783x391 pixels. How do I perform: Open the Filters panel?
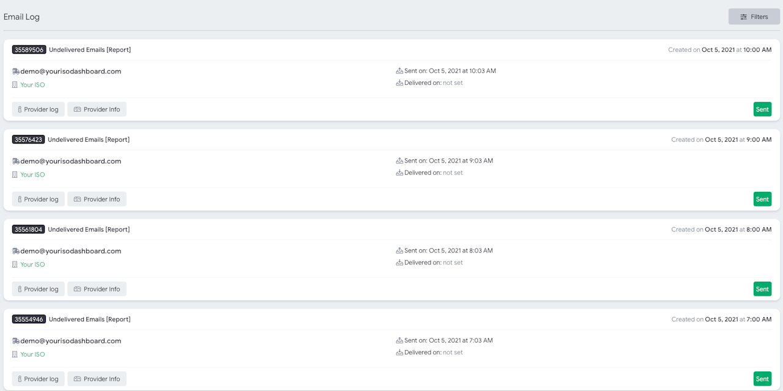(754, 16)
